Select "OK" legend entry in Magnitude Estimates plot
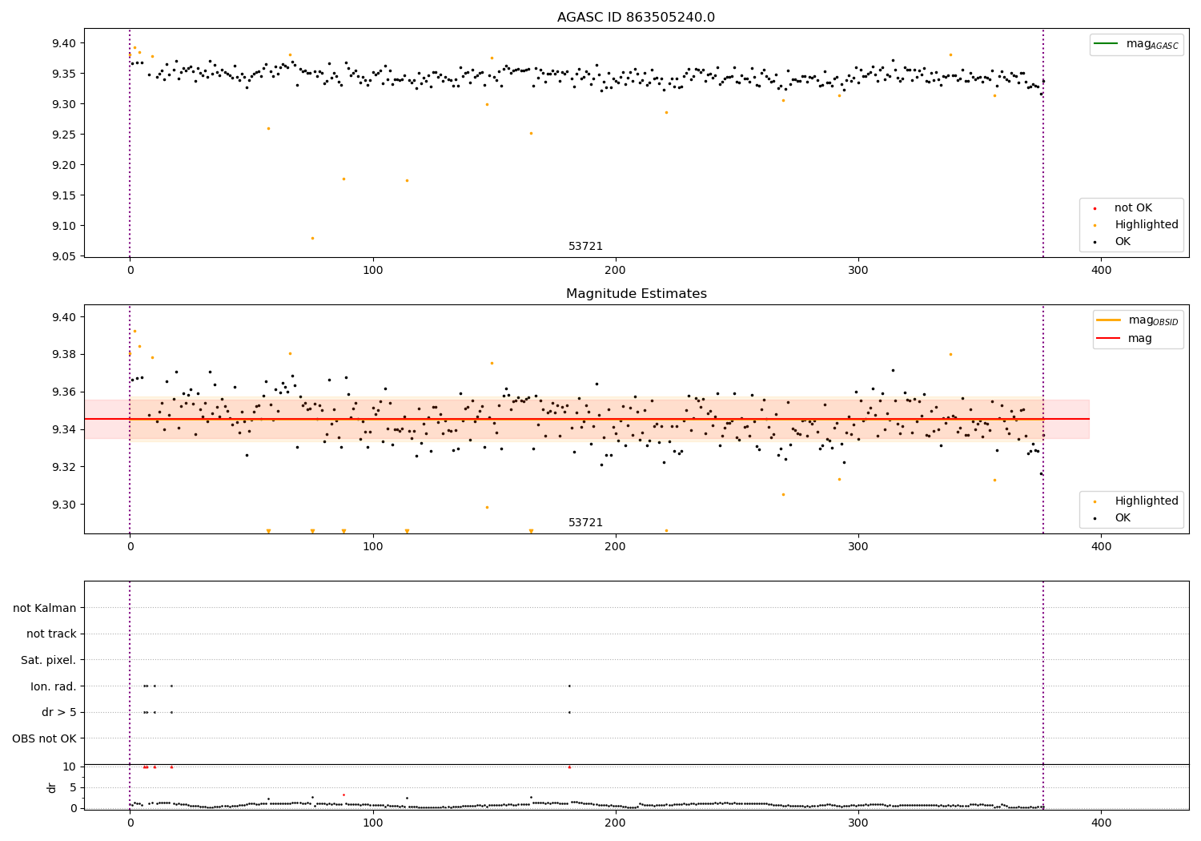 [1123, 518]
